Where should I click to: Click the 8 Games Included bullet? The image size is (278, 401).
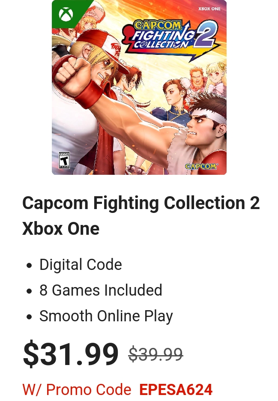[101, 290]
